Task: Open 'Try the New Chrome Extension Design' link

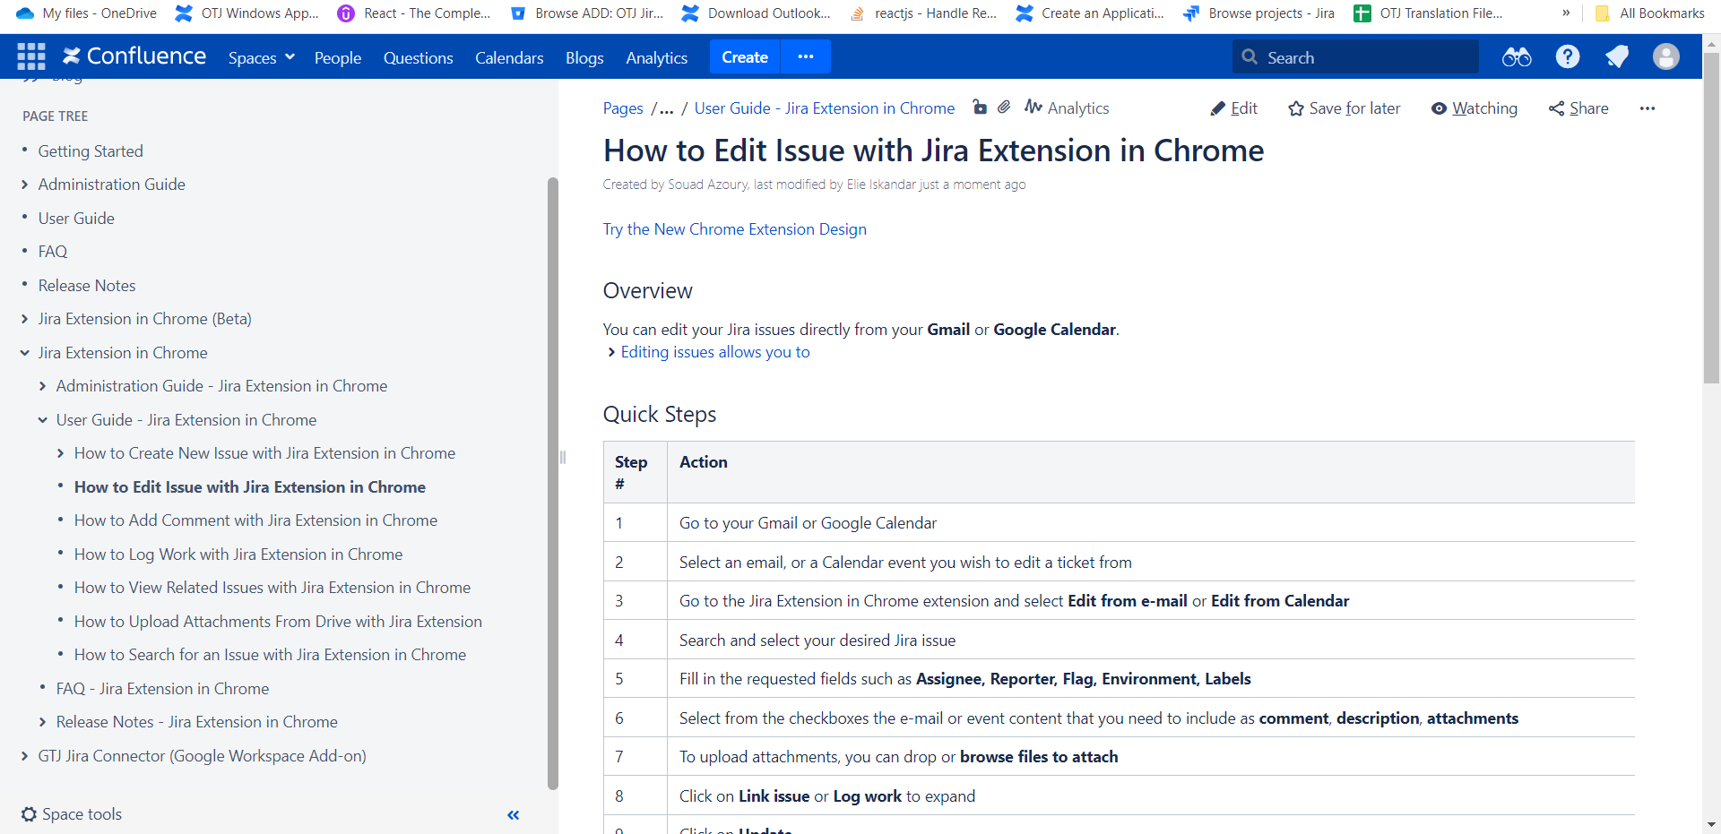Action: [734, 229]
